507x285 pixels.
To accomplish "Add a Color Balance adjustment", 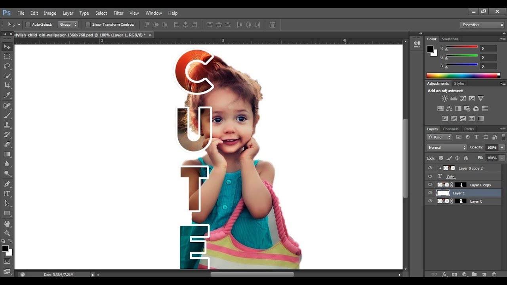I will pyautogui.click(x=449, y=108).
